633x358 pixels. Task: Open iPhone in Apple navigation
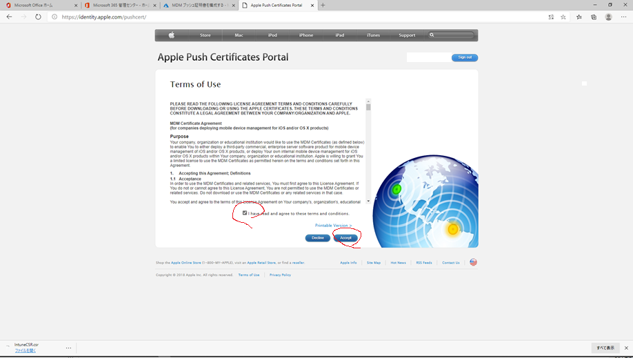pos(306,35)
